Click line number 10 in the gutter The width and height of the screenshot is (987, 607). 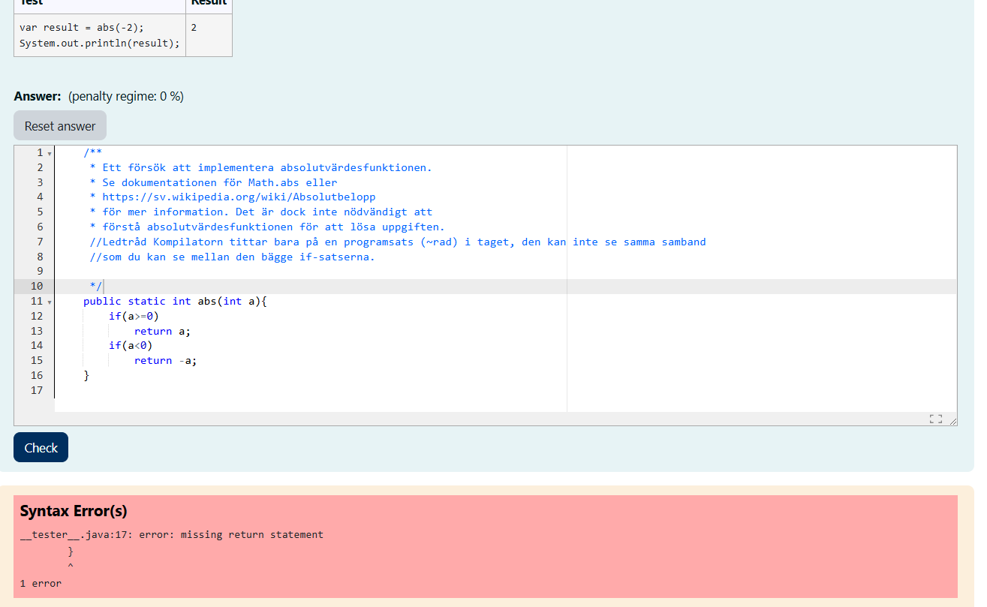[37, 286]
